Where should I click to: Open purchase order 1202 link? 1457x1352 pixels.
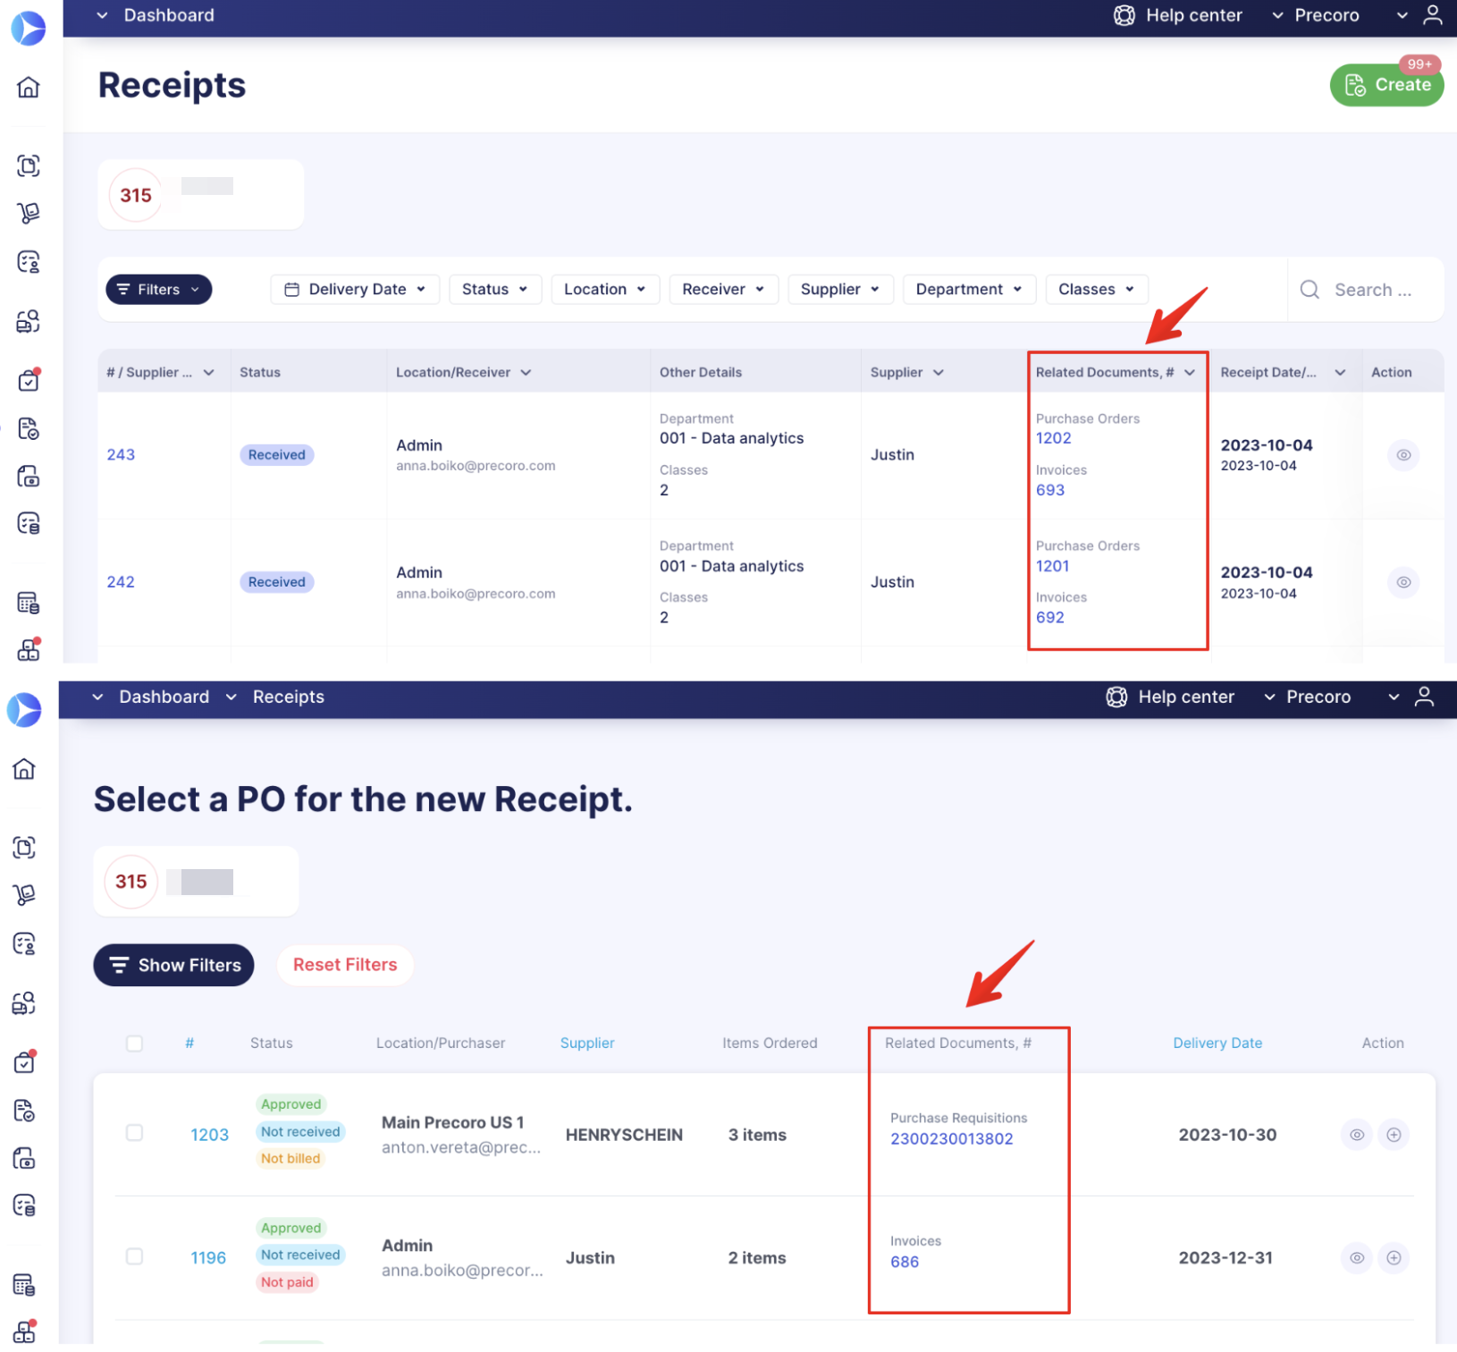click(x=1053, y=438)
